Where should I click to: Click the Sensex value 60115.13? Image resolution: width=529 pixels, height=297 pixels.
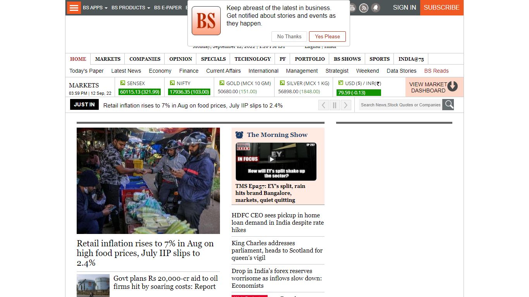click(x=140, y=92)
